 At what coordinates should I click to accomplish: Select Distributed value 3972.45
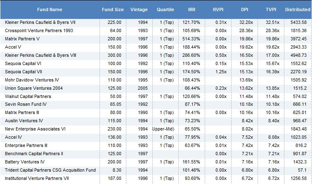(x=298, y=39)
